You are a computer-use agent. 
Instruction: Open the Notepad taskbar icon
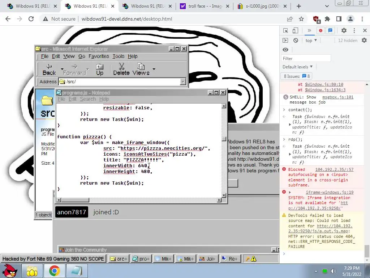77,271
